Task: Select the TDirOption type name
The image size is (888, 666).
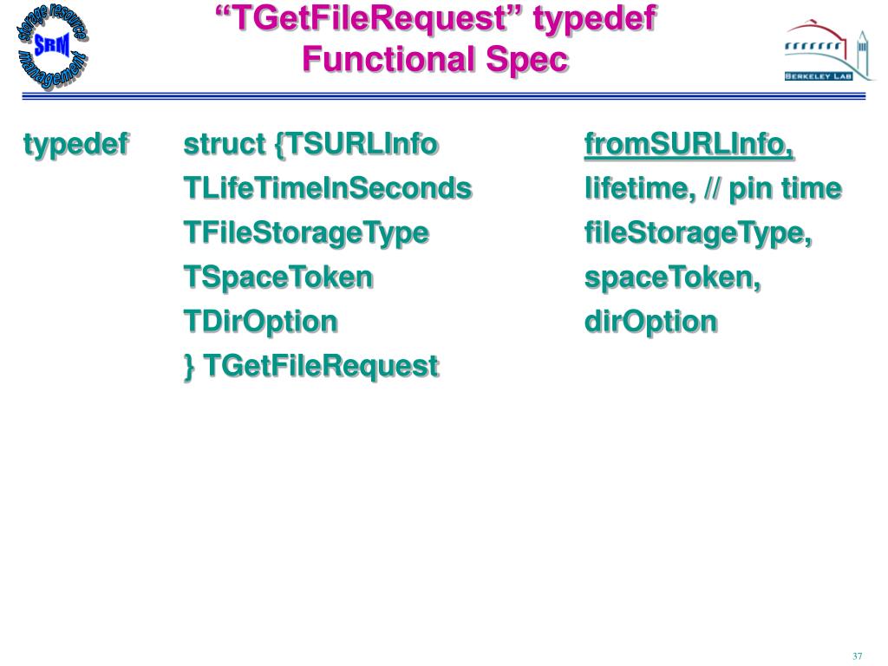Action: coord(260,323)
